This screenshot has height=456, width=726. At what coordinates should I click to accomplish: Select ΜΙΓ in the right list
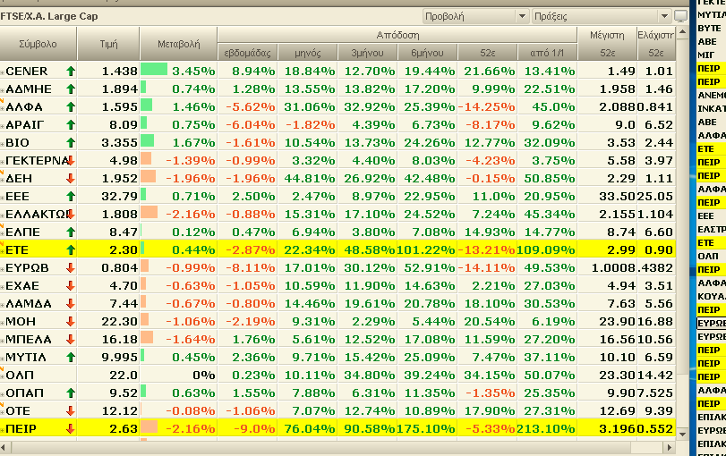[x=707, y=55]
